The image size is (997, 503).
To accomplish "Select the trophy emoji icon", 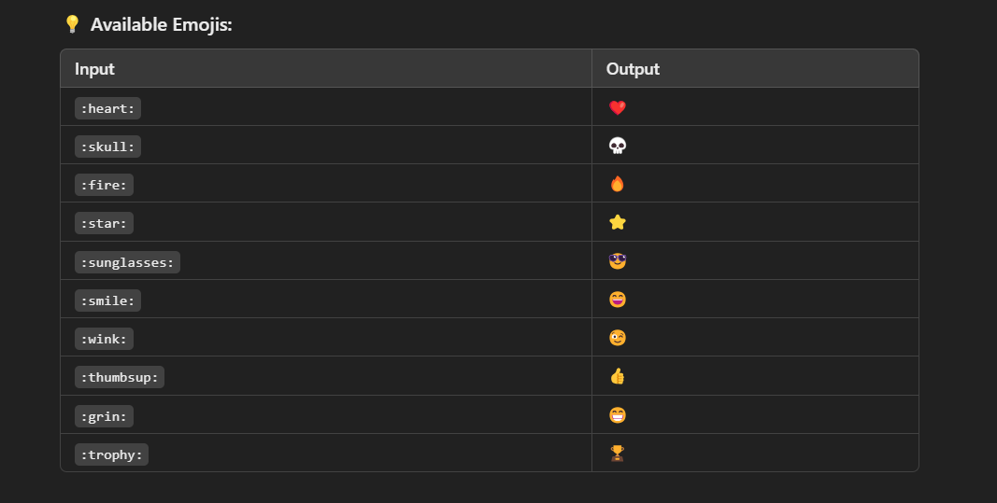I will tap(618, 454).
